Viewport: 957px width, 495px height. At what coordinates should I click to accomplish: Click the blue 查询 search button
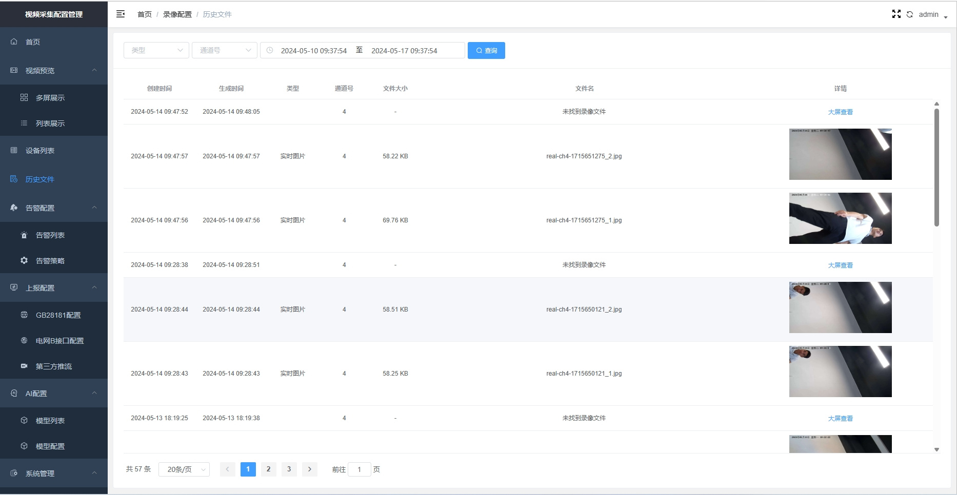[486, 50]
